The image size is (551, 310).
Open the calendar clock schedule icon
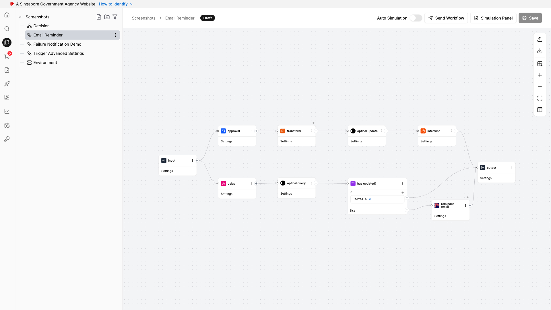tap(7, 125)
